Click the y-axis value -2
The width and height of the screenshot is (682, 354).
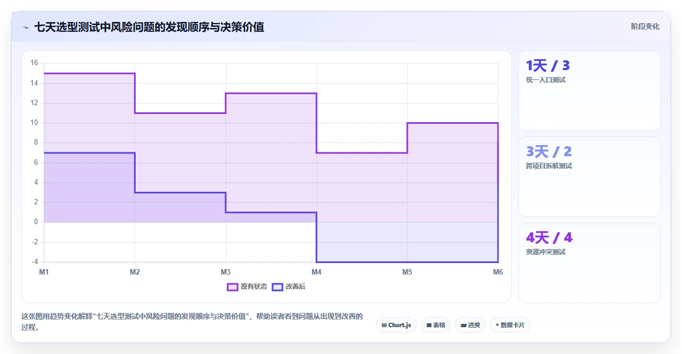[x=34, y=242]
